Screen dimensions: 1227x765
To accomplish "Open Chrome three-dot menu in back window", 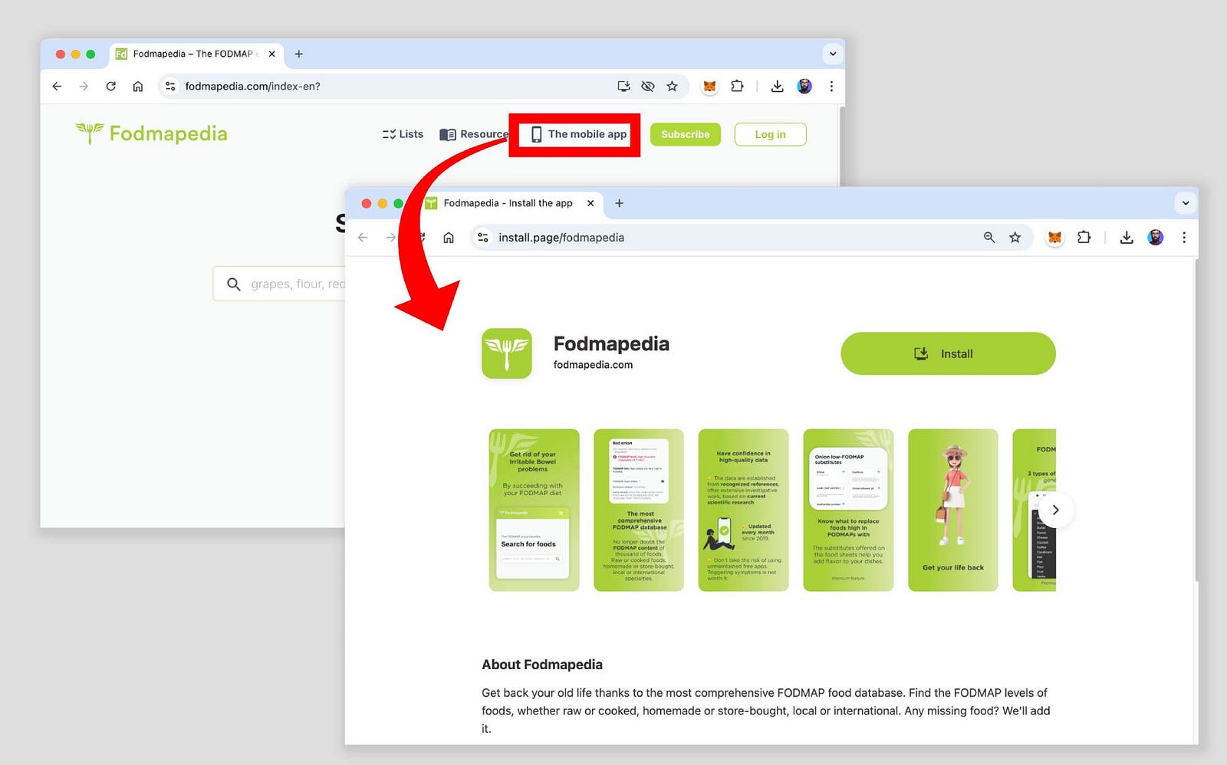I will tap(831, 87).
